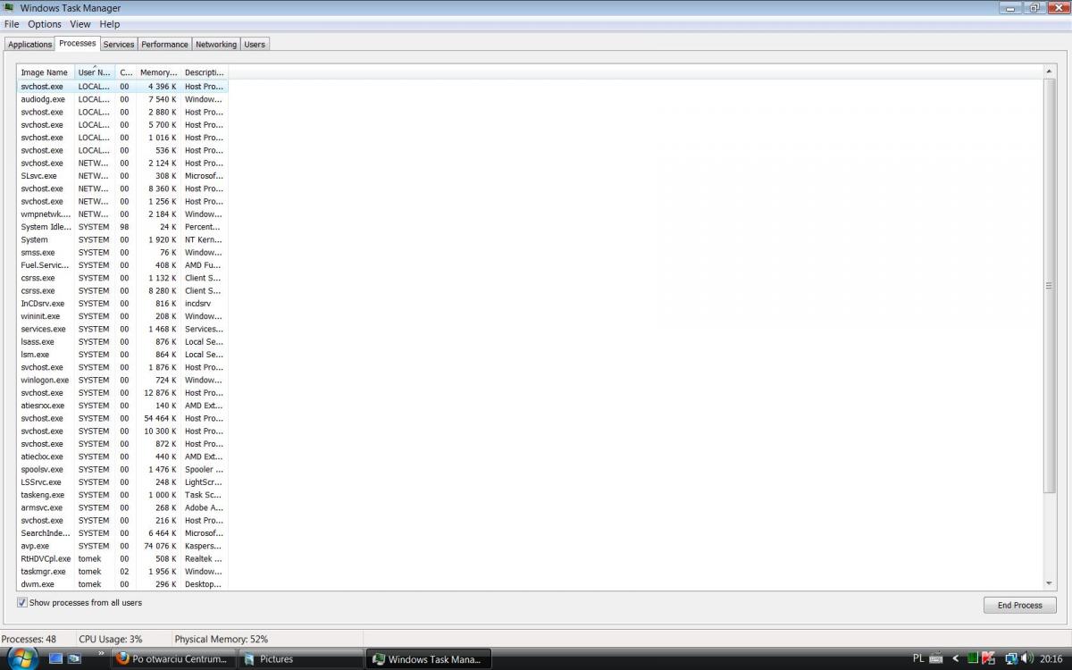Select the audiodg.exe process row

(x=122, y=99)
